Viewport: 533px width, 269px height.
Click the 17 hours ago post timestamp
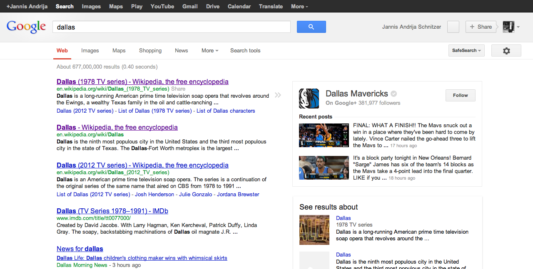point(403,146)
